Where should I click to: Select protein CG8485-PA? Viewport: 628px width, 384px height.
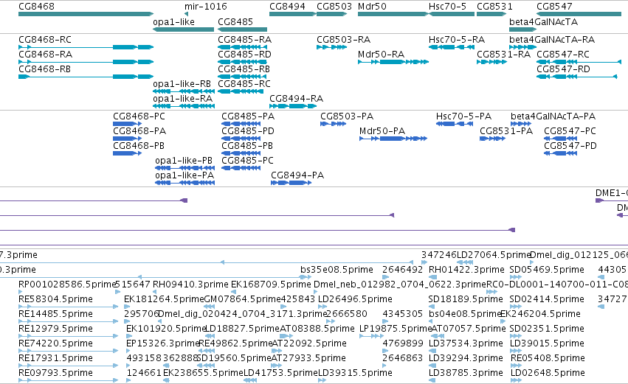click(241, 124)
